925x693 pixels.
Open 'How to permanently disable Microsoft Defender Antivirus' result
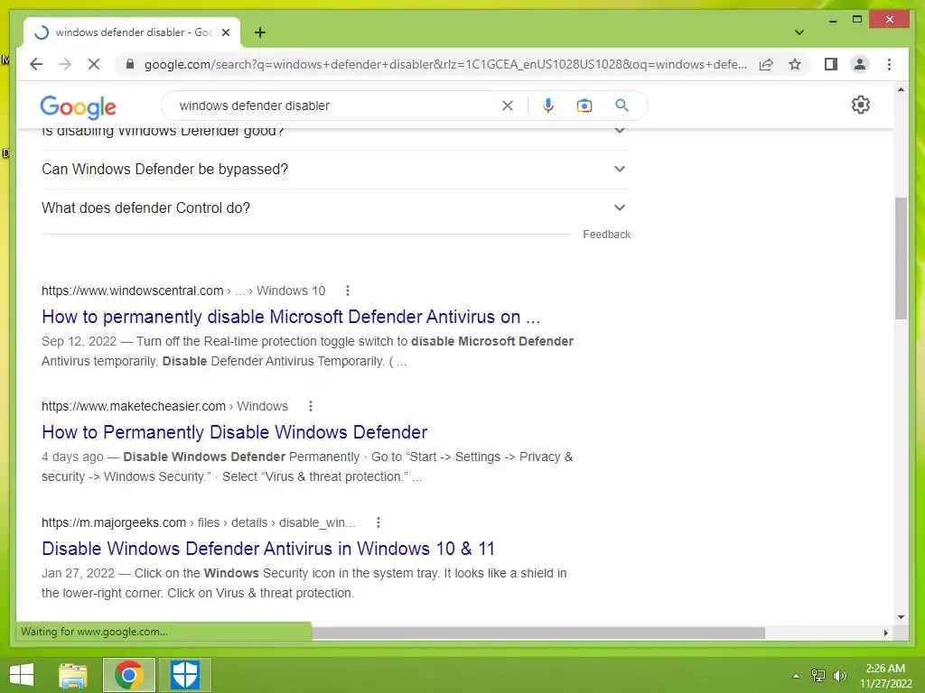click(291, 317)
